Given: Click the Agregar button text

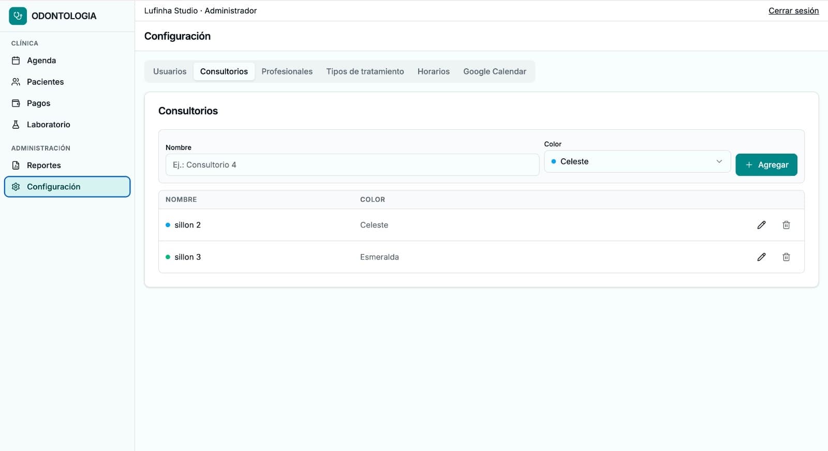Looking at the screenshot, I should tap(773, 165).
